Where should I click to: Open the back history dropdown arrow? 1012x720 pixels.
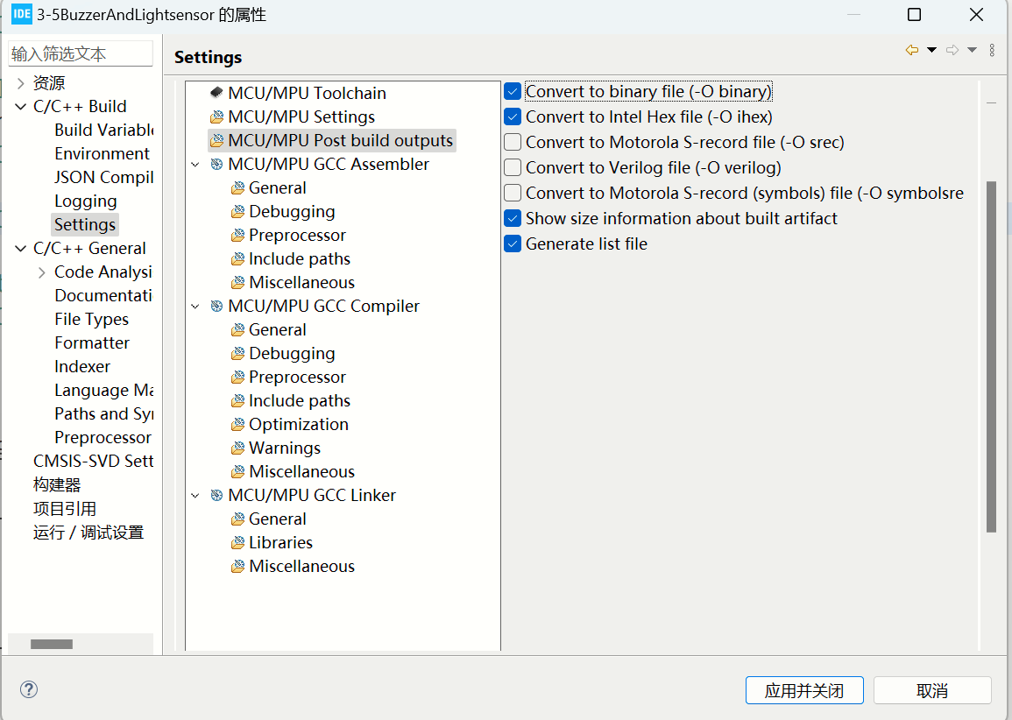point(931,50)
